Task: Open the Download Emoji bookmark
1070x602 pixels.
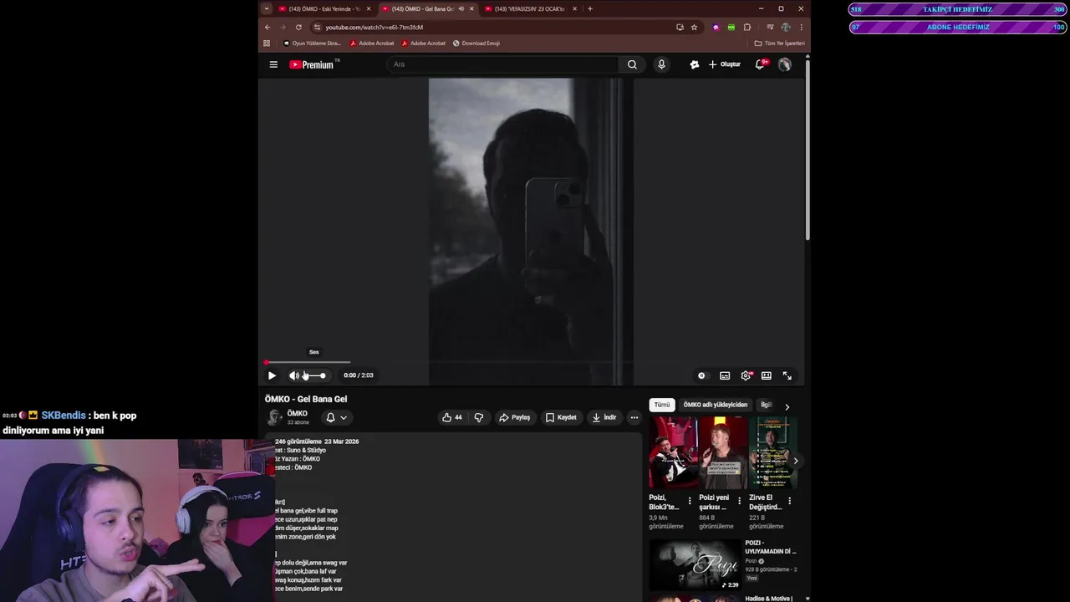Action: click(x=476, y=43)
